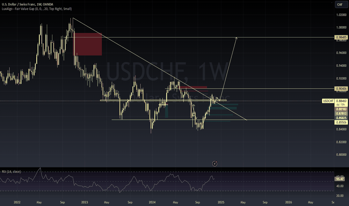Screen dimensions: 349x206
Task: Click the RSI value label 55.47
Action: pos(340,179)
